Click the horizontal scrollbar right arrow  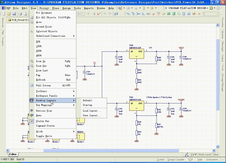tap(214, 150)
